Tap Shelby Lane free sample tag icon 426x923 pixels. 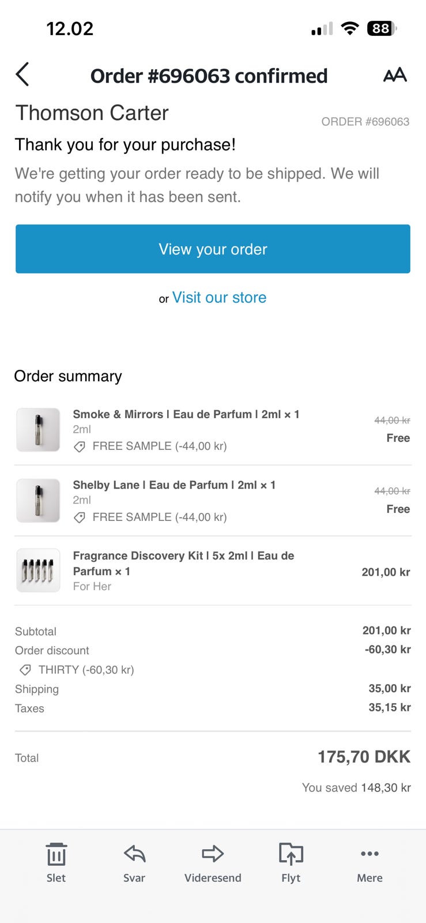tap(80, 517)
